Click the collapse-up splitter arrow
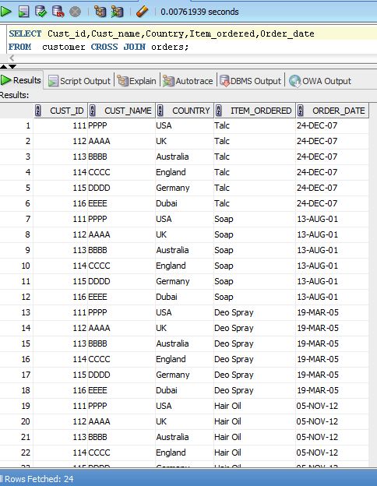 pos(3,66)
